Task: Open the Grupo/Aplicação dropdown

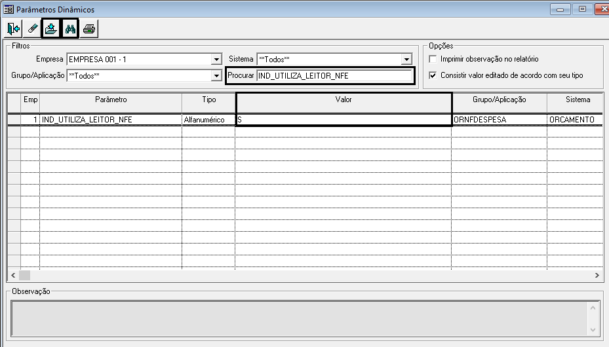Action: click(x=217, y=75)
